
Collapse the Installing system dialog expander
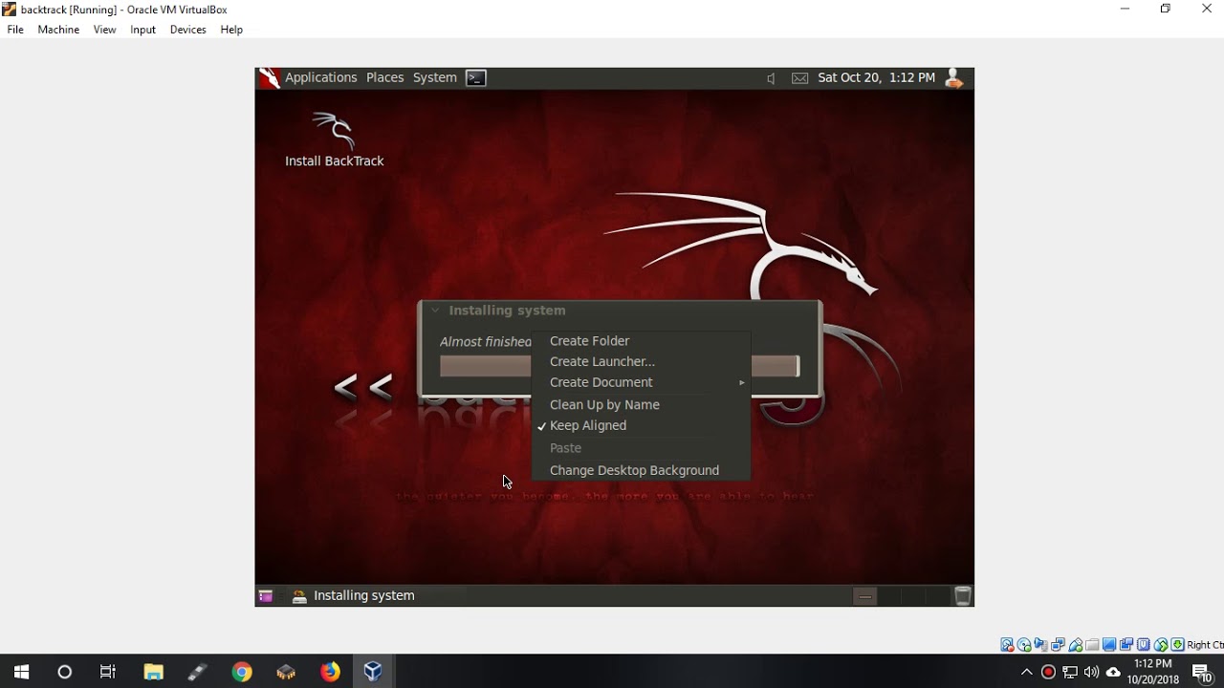435,311
